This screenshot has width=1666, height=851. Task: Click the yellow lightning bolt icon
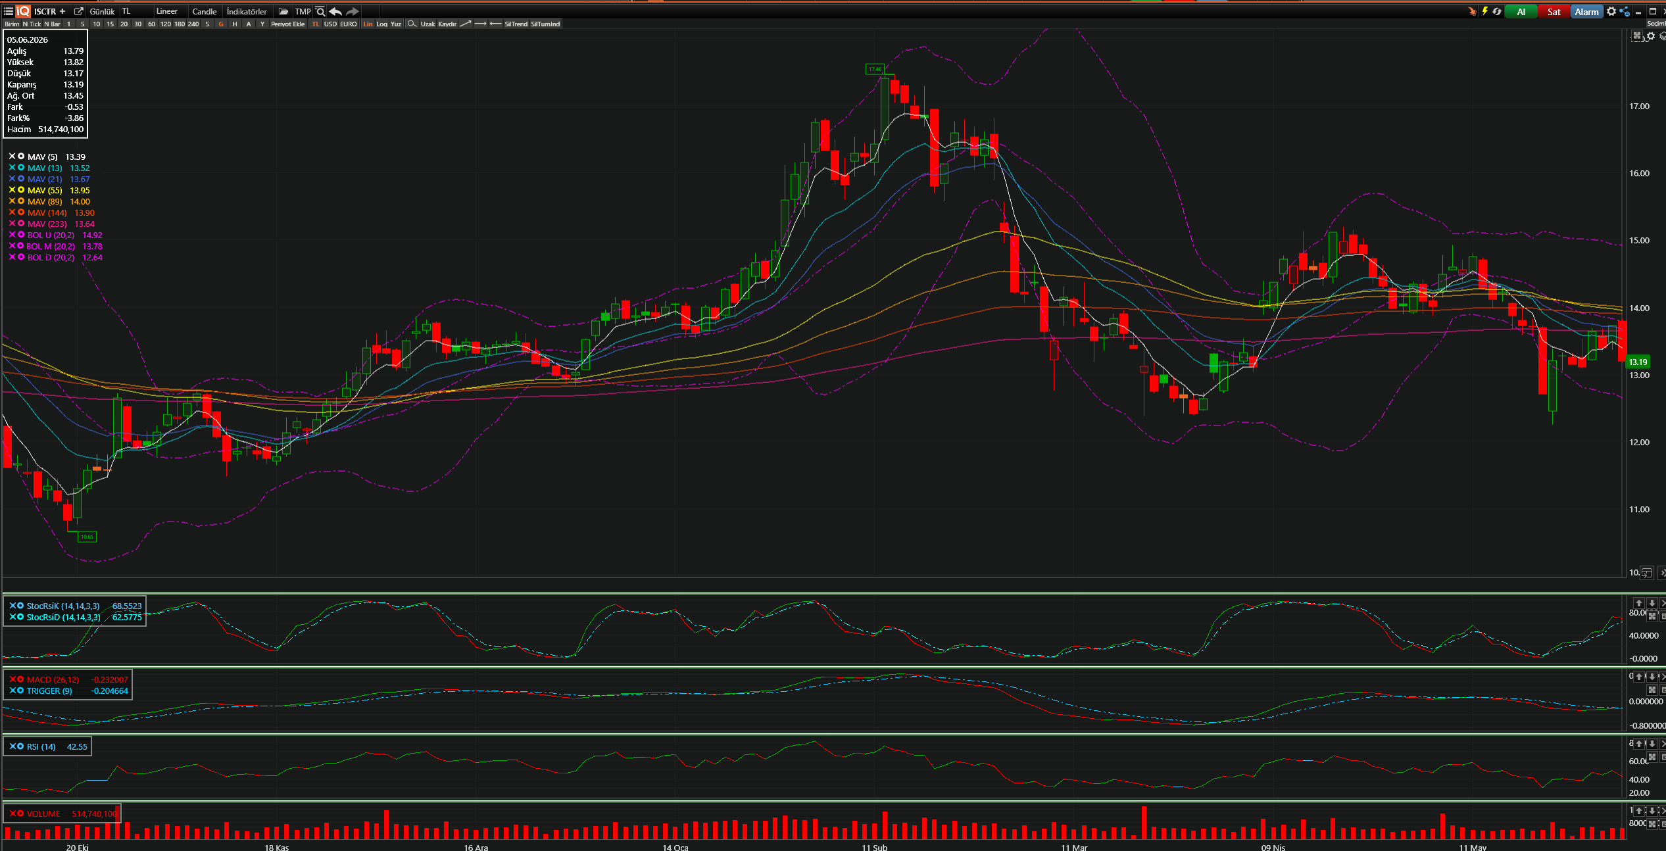(x=1484, y=11)
